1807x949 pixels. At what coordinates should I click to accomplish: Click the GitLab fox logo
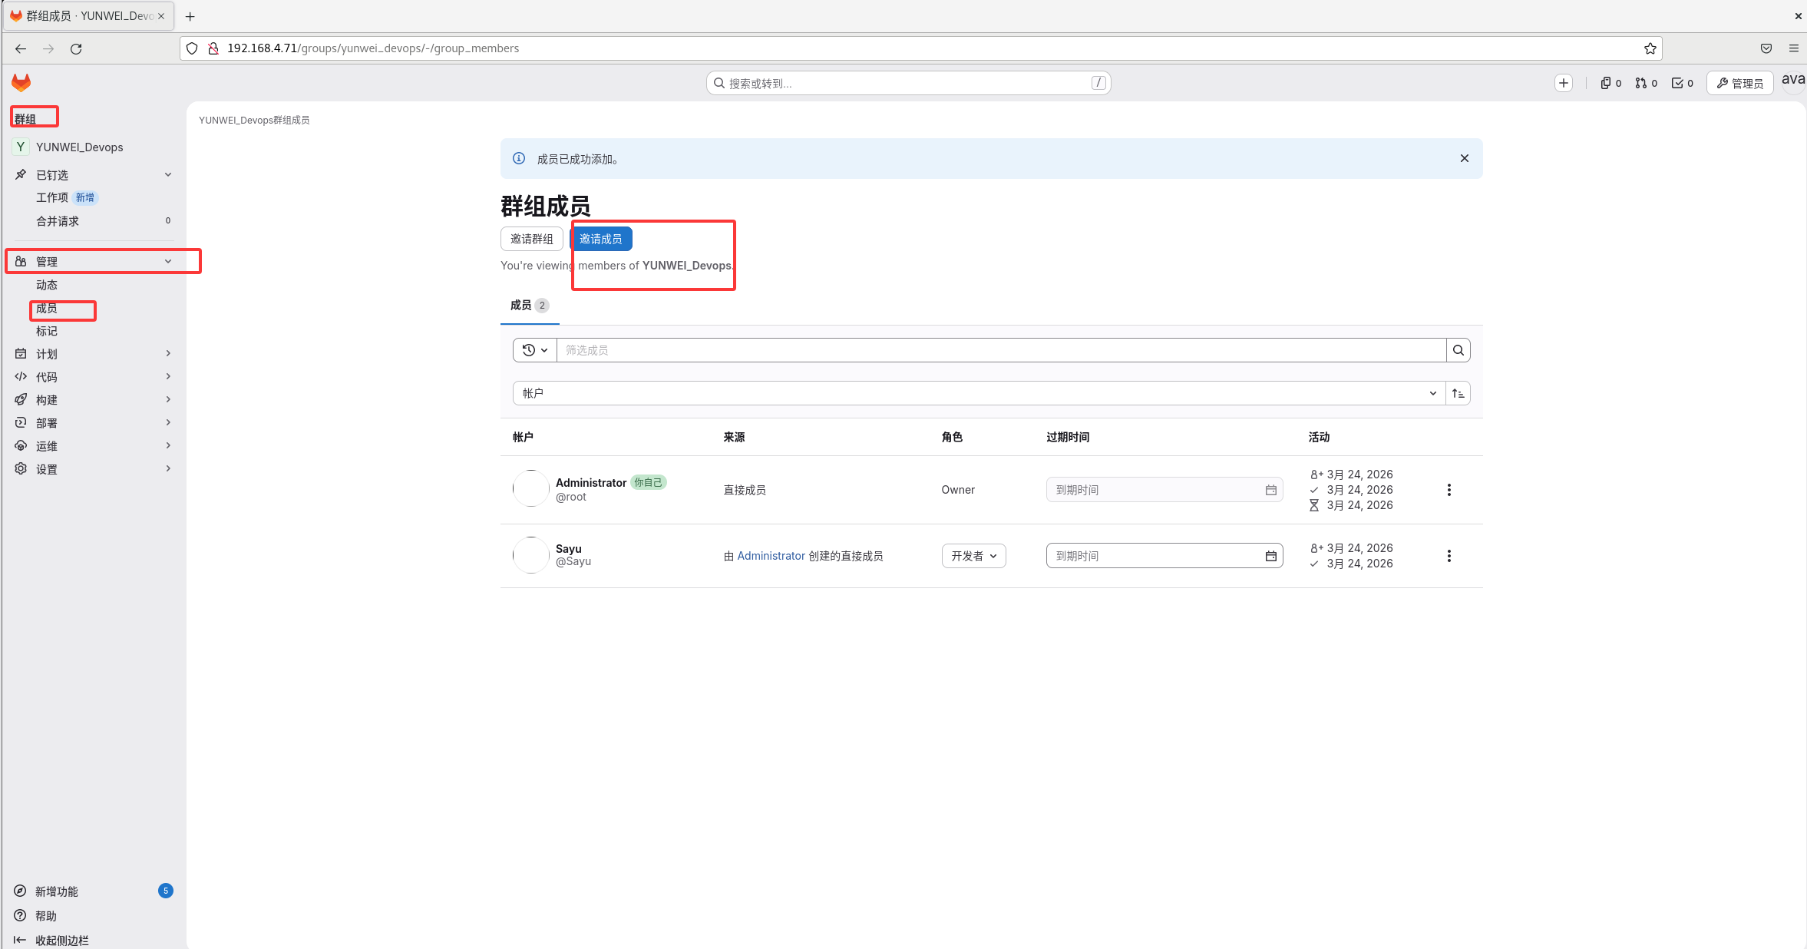pos(21,82)
